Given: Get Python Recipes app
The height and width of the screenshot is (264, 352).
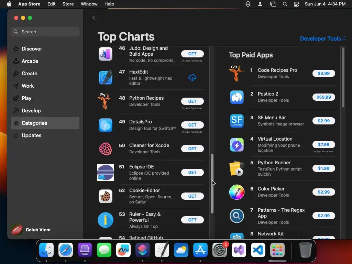Looking at the screenshot, I should coord(192,101).
